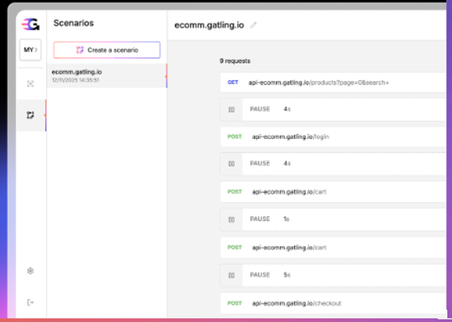This screenshot has width=452, height=322.
Task: Click the first PAUSE step icon
Action: 231,109
